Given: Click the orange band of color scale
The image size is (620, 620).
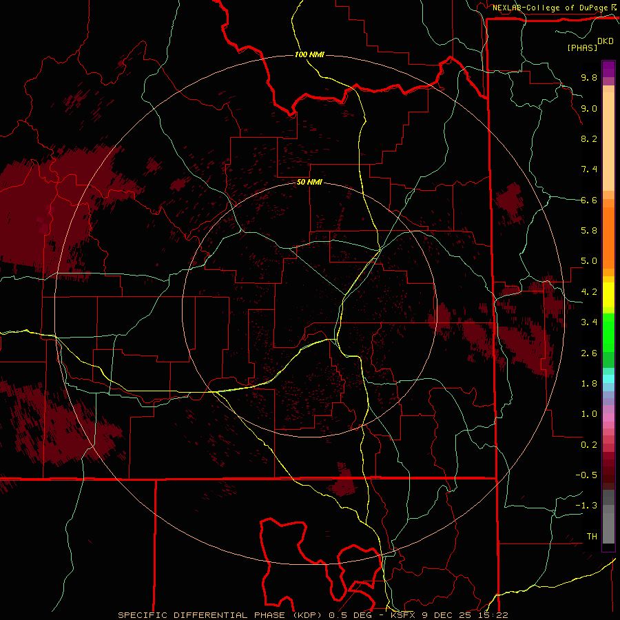Looking at the screenshot, I should [608, 237].
